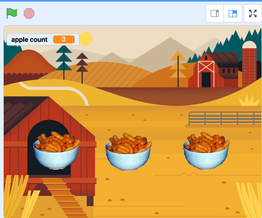Click the middle bowl of cheese puffs
This screenshot has width=262, height=218.
pos(128,152)
